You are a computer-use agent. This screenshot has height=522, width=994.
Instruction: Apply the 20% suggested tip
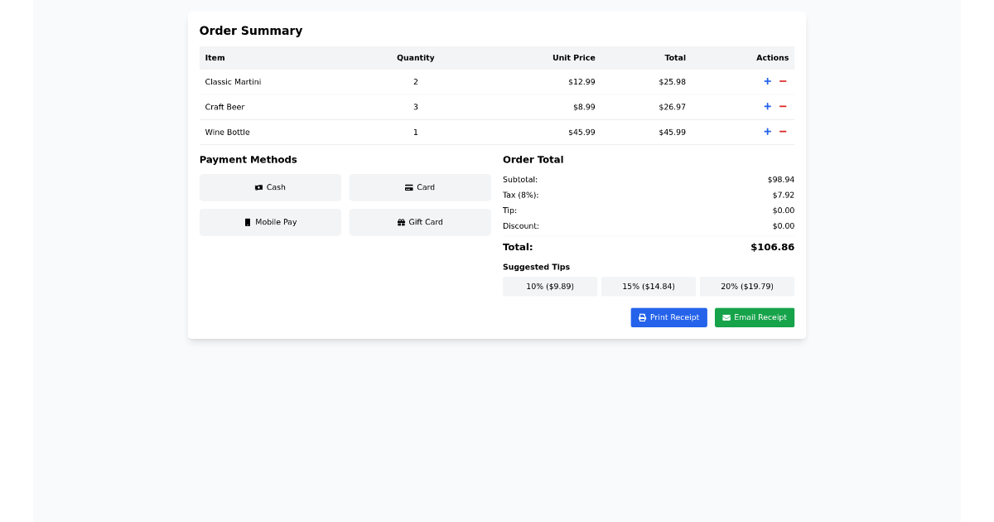click(747, 286)
